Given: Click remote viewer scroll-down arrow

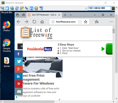Looking at the screenshot, I should point(116,99).
